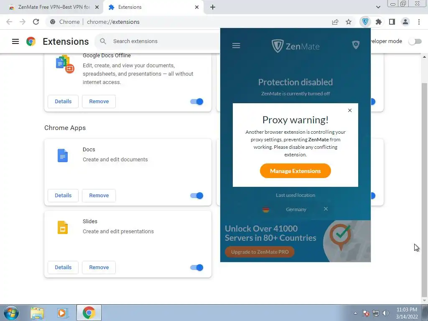Disable the Docs Chrome app

click(196, 196)
